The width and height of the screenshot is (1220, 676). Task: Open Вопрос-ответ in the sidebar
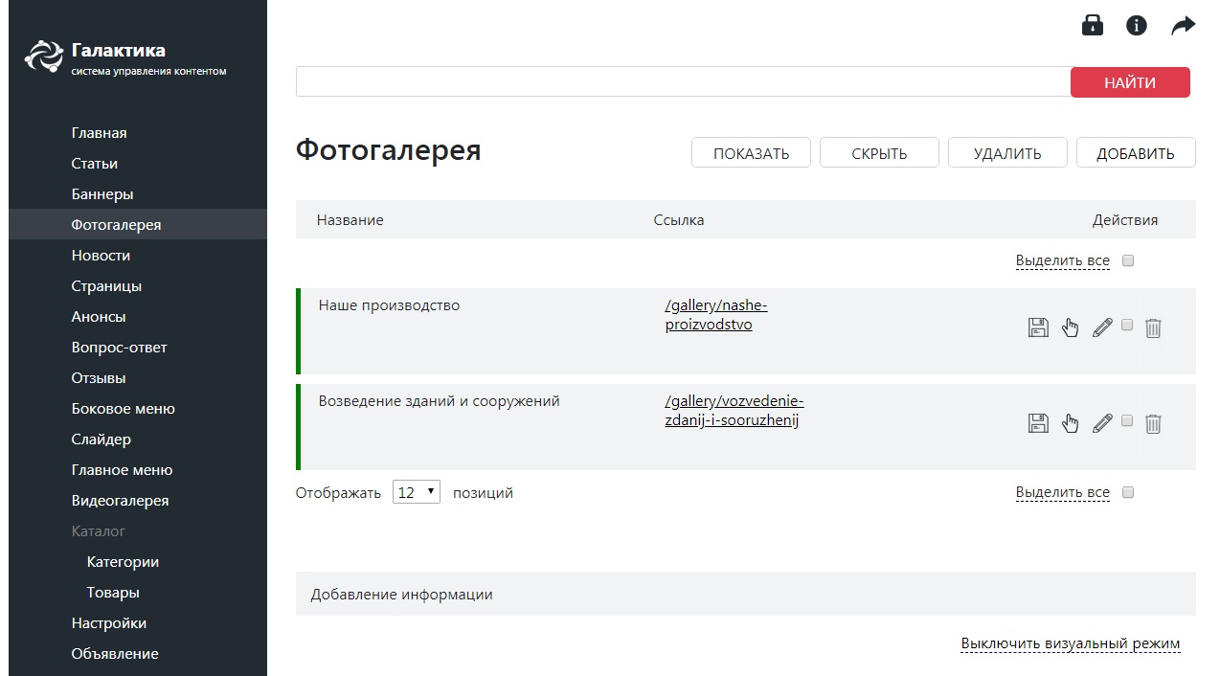click(x=120, y=348)
